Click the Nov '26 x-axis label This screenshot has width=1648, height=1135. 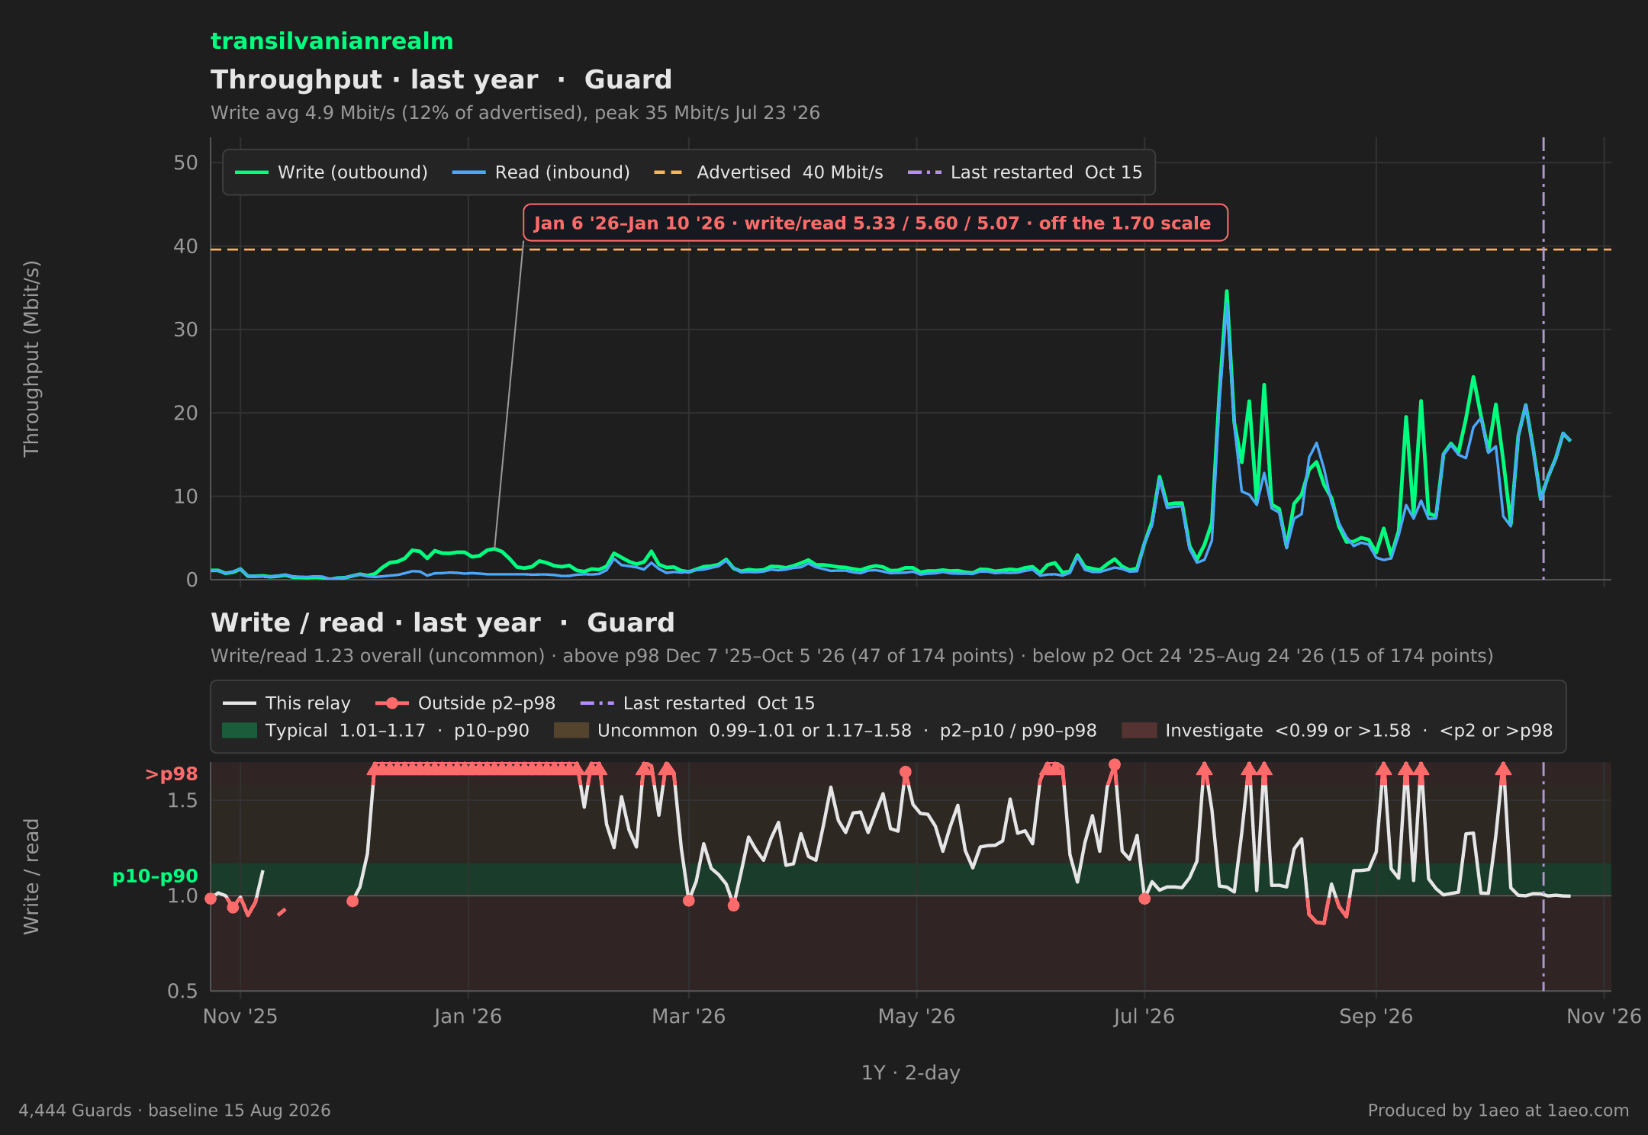(1604, 1017)
